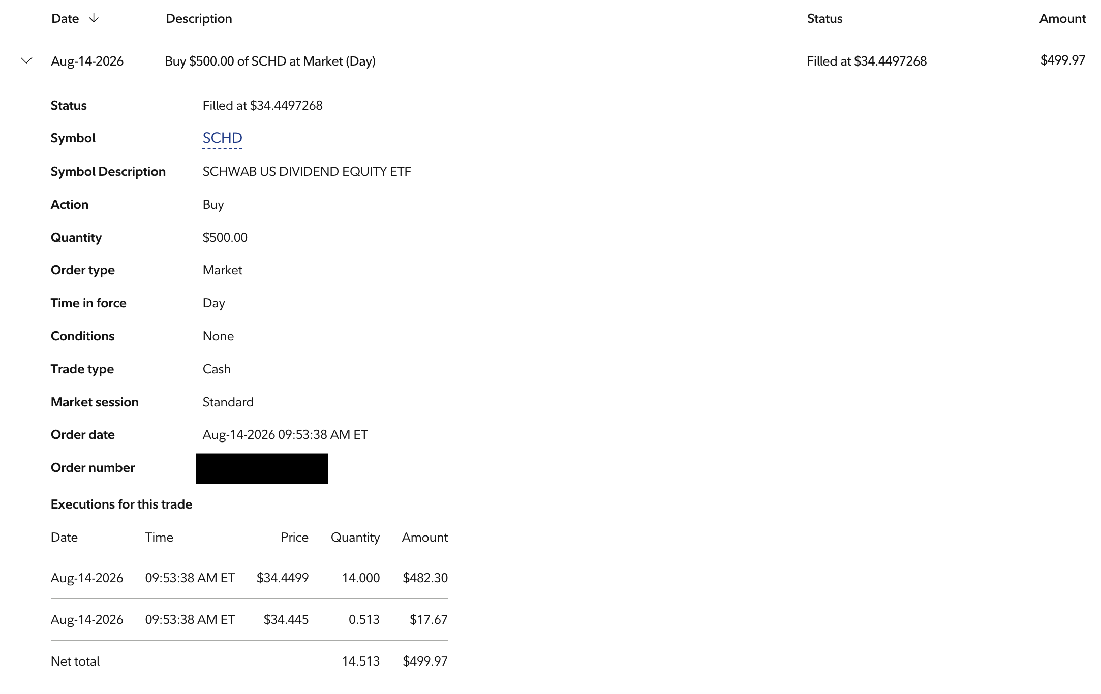Click the 'Order number' field label
Screen dimensions: 1101x694
click(x=93, y=468)
